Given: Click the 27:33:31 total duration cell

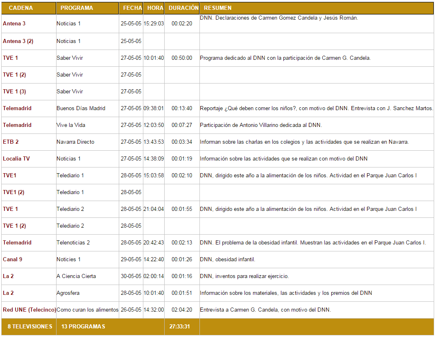Looking at the screenshot, I should tap(179, 327).
